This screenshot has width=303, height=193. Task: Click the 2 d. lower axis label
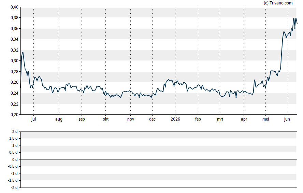pos(15,132)
